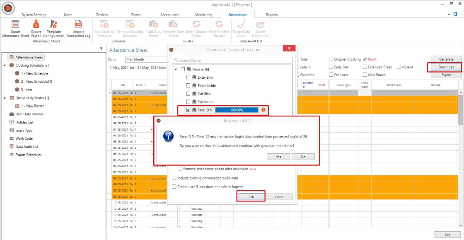Enable Create user if not exist option

pyautogui.click(x=174, y=187)
